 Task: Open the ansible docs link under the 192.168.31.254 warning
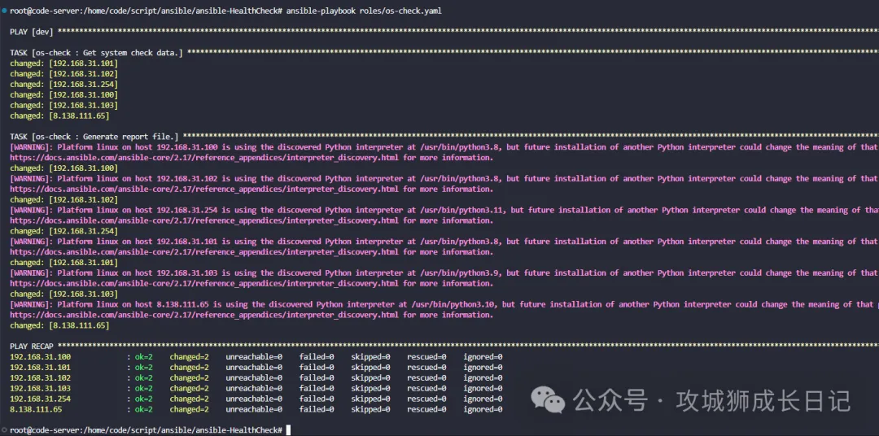[203, 220]
